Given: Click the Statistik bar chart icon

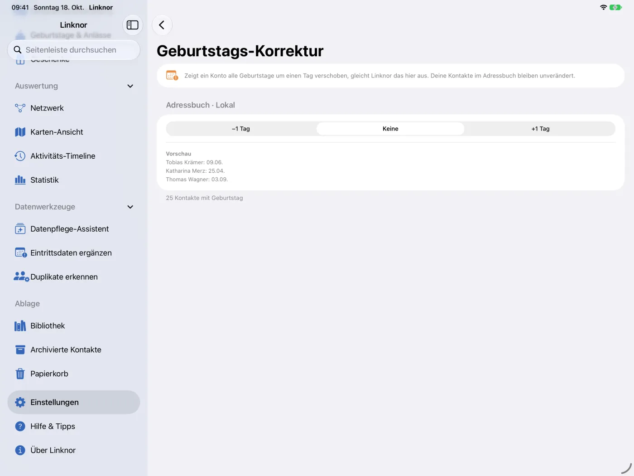Looking at the screenshot, I should 20,180.
